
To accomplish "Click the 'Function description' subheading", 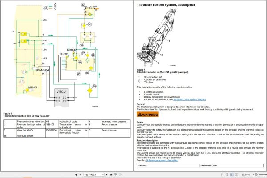I will pos(147,140).
